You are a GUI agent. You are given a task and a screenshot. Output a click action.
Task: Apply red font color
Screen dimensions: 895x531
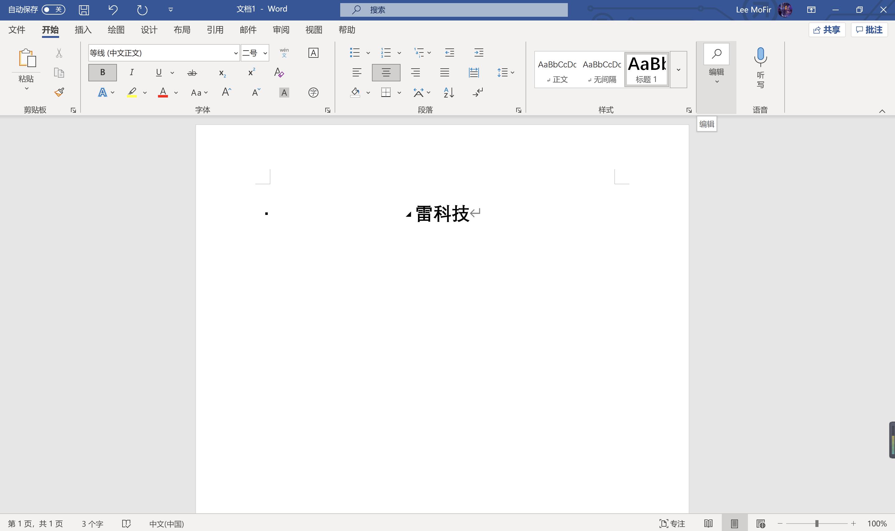(x=163, y=92)
